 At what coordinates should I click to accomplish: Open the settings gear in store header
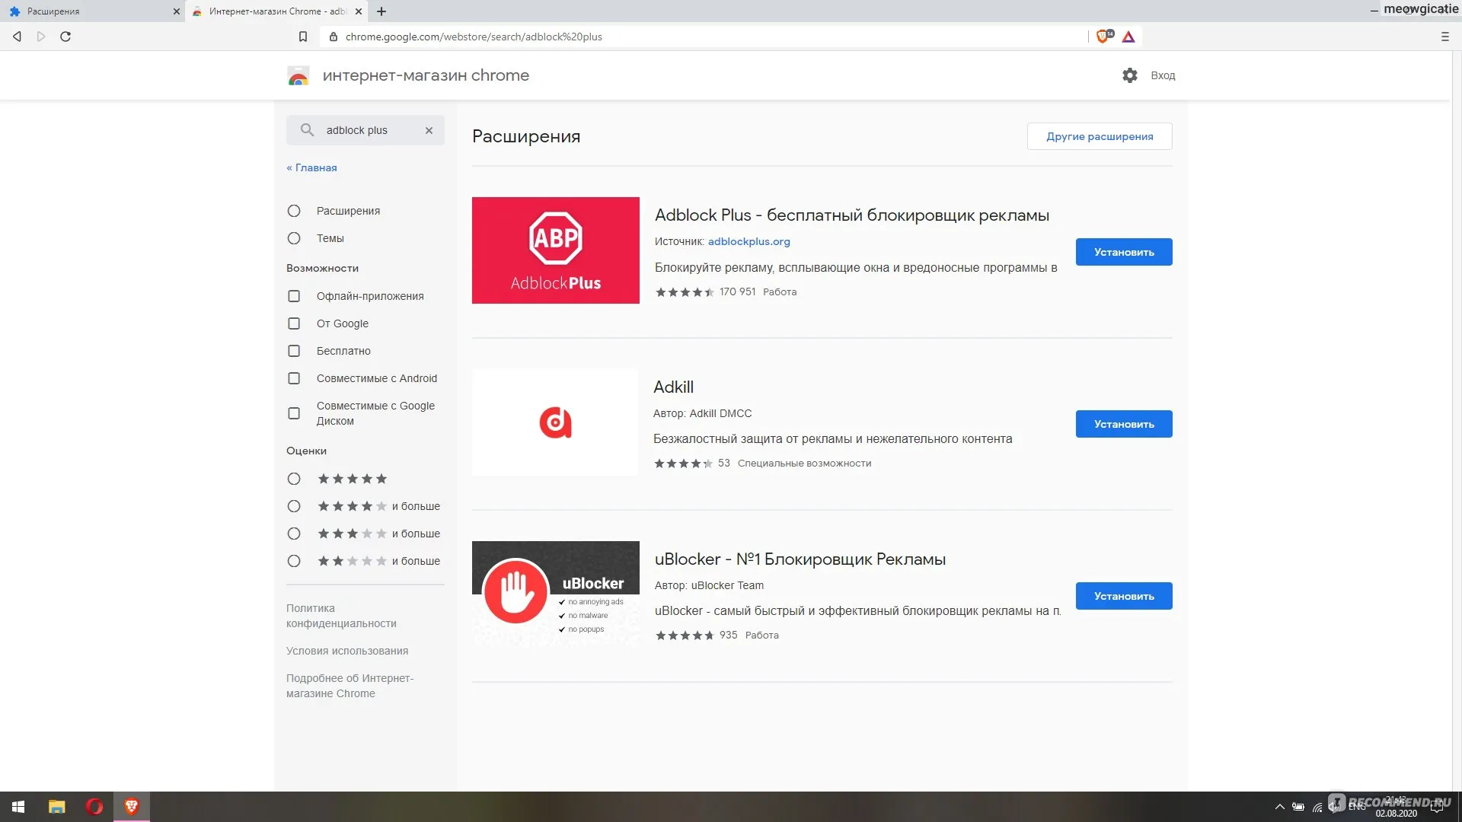pyautogui.click(x=1130, y=75)
